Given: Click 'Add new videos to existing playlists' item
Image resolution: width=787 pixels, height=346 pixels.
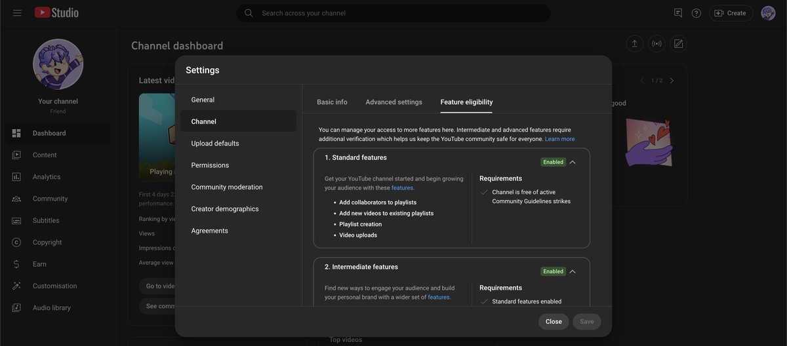Looking at the screenshot, I should coord(386,214).
